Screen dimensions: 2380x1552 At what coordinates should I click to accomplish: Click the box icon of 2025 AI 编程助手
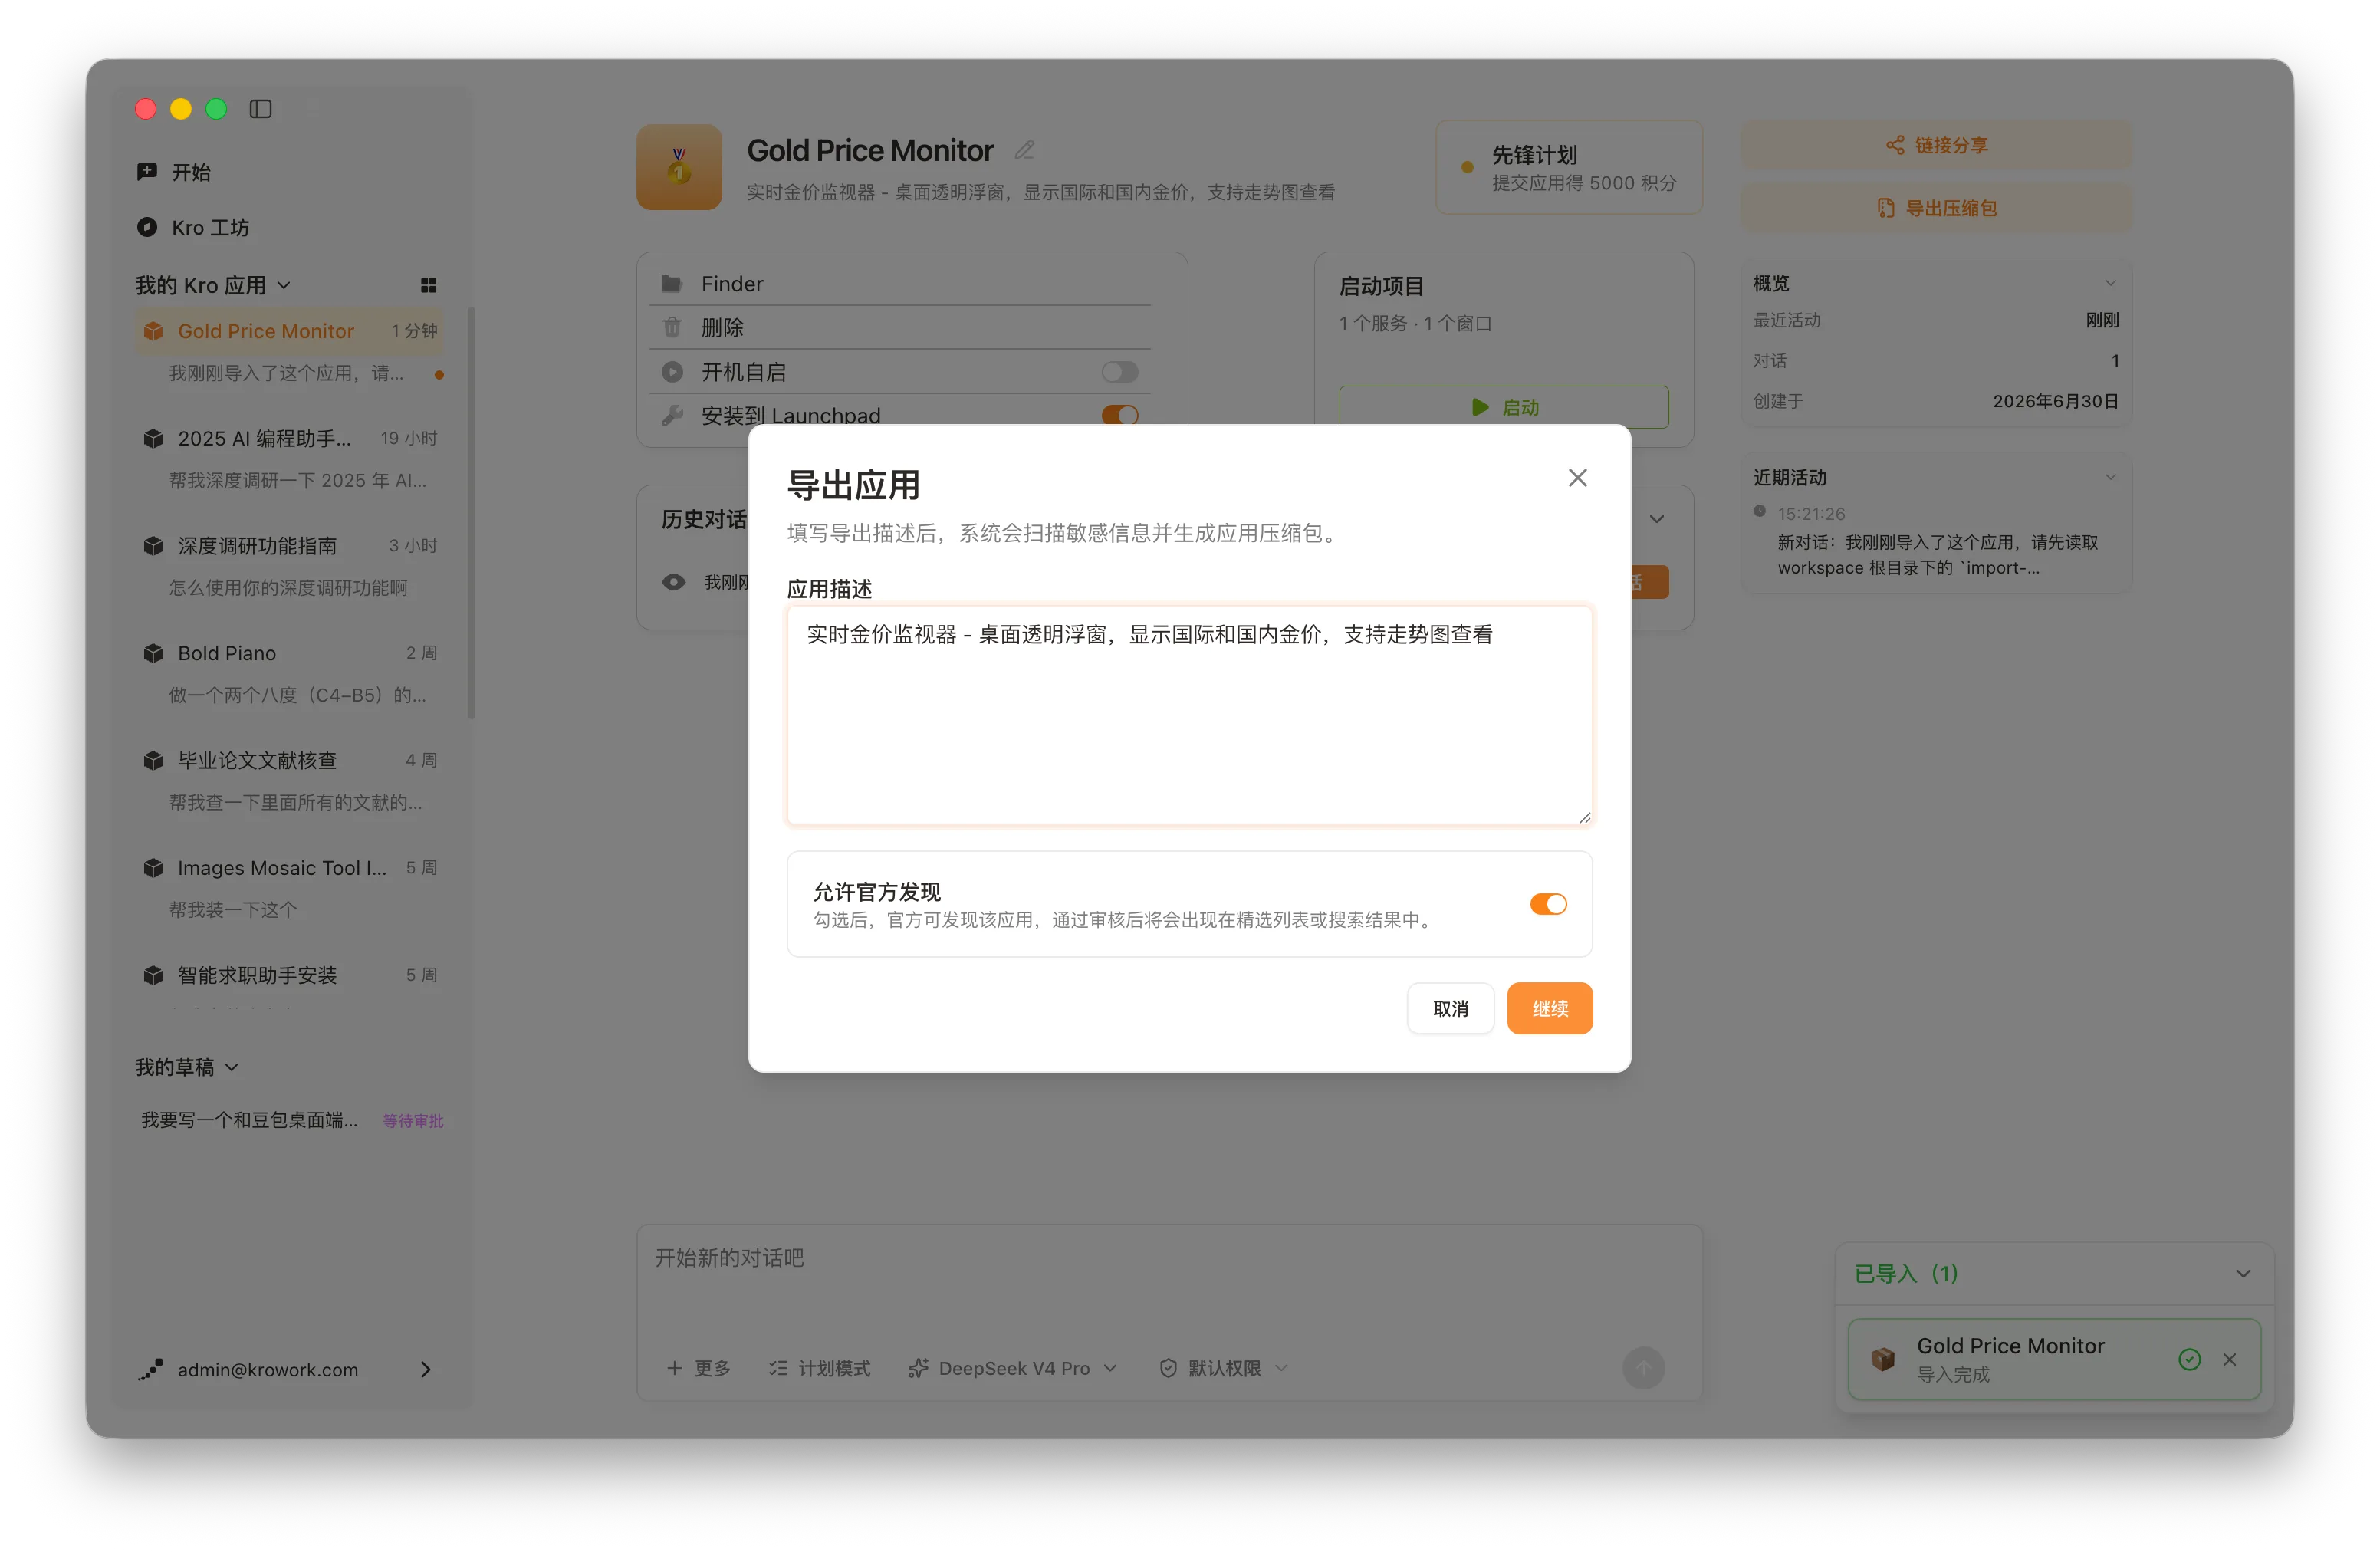click(x=153, y=439)
